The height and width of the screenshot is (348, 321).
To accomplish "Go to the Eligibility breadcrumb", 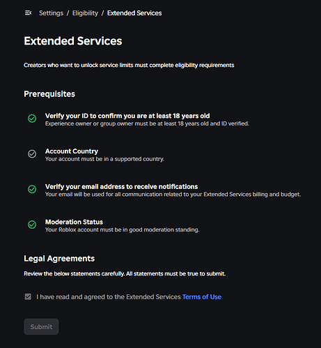I will tap(85, 13).
